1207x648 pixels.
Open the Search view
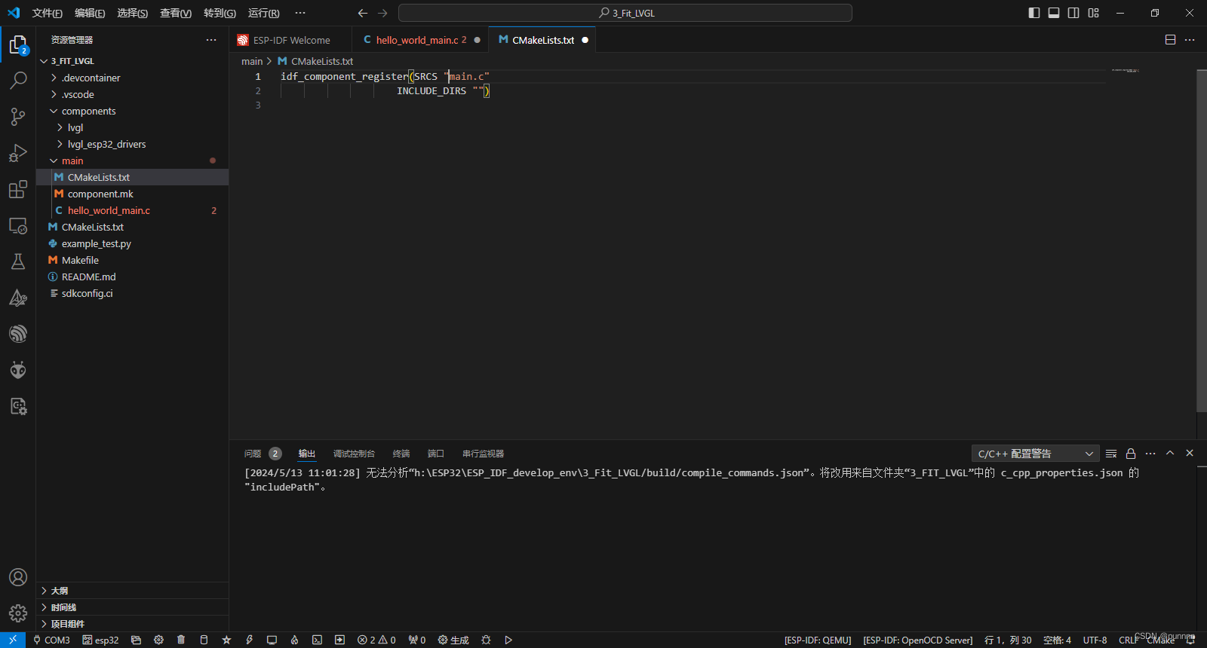(18, 80)
